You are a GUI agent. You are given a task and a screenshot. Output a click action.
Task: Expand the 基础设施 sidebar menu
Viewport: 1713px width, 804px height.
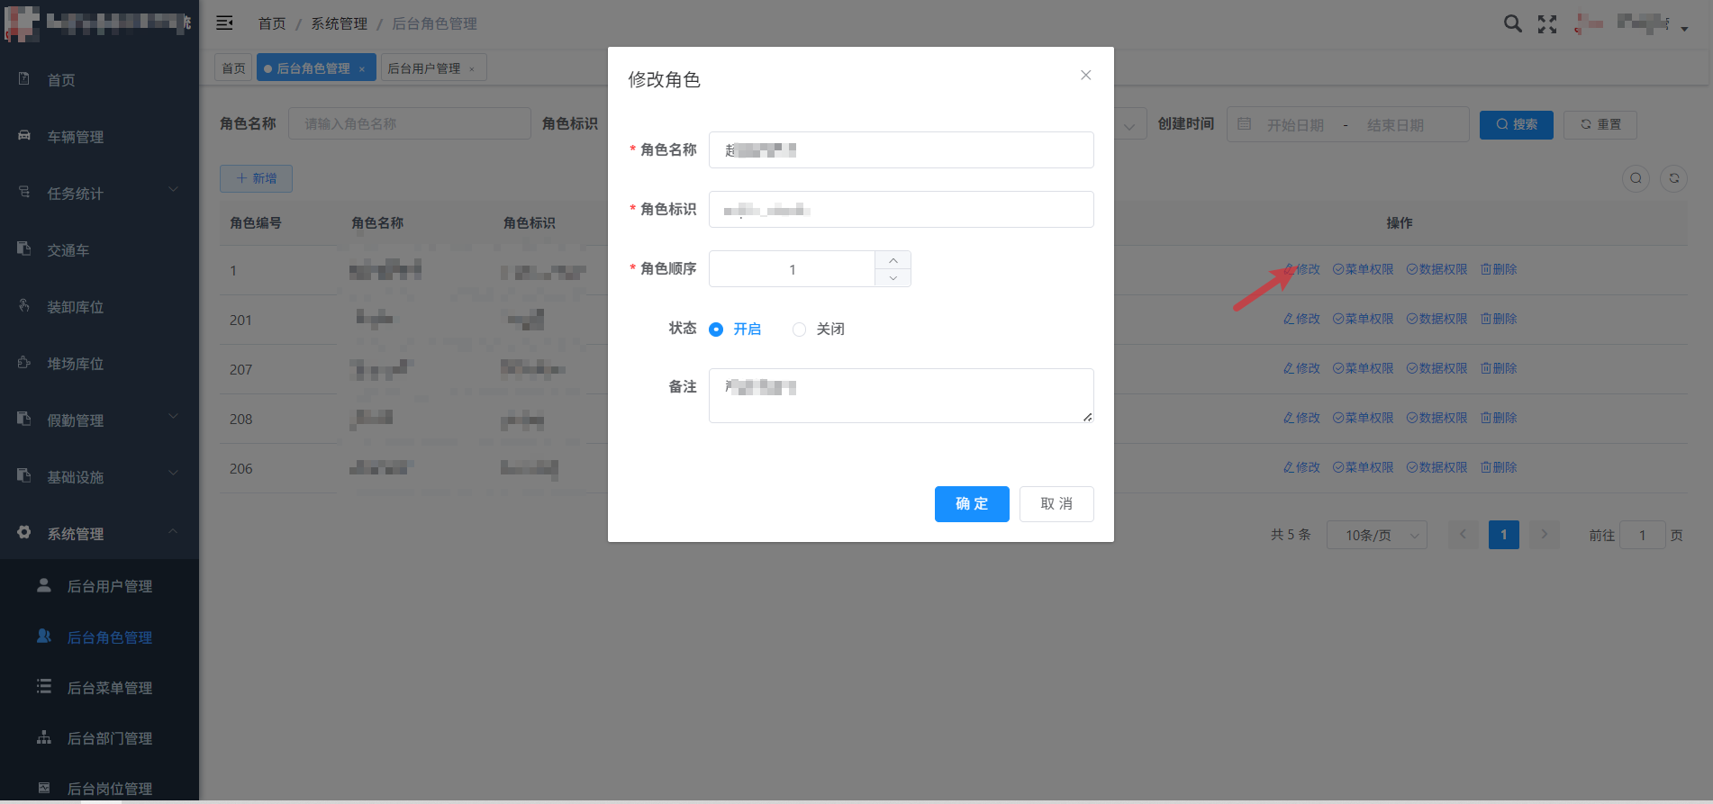99,477
